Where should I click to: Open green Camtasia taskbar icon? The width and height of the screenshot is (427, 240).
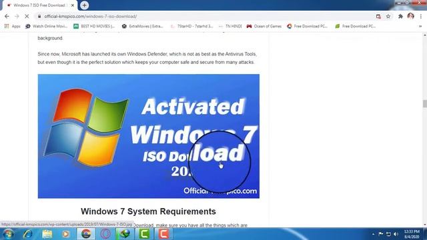click(x=144, y=234)
